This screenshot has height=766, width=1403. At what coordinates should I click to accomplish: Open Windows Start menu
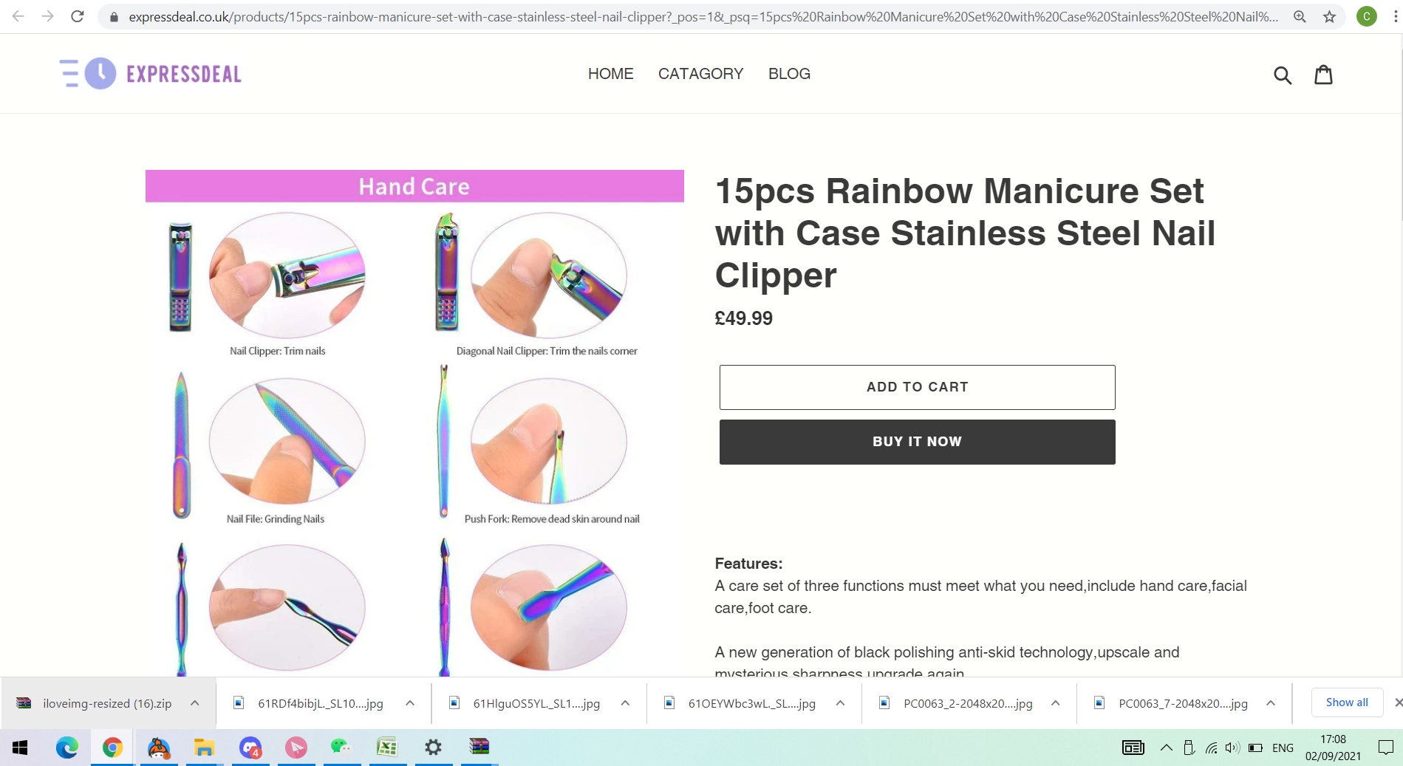point(21,748)
